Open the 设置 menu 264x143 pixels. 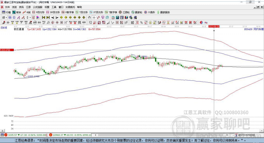coord(47,7)
